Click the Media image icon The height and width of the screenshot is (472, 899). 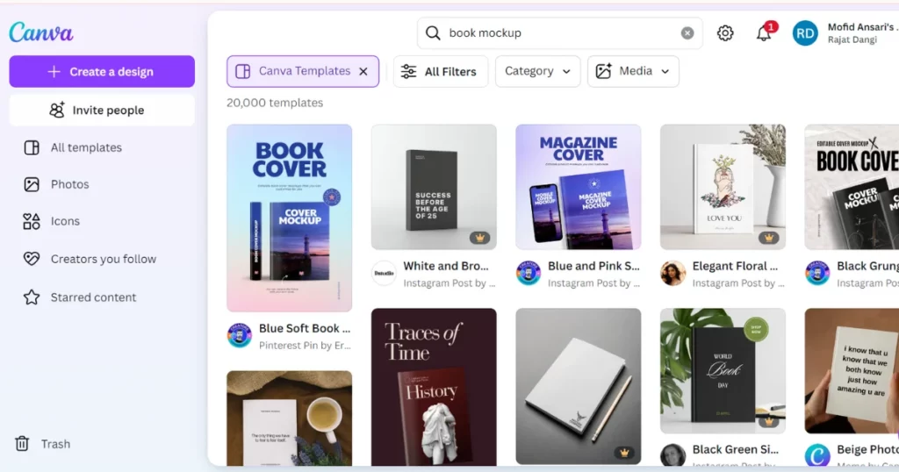604,71
